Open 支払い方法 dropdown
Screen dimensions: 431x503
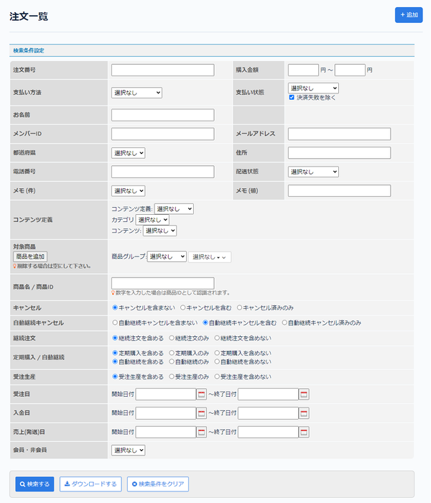[x=136, y=93]
